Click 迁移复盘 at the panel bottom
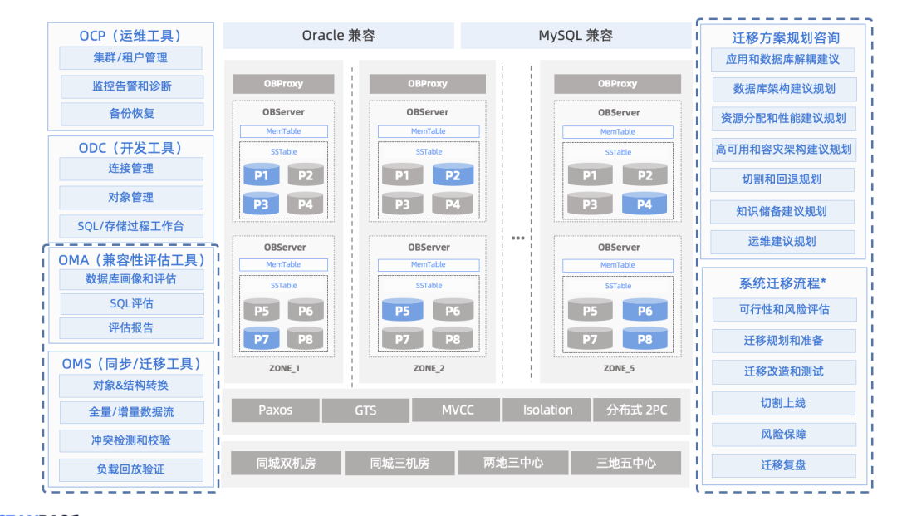 pos(784,465)
